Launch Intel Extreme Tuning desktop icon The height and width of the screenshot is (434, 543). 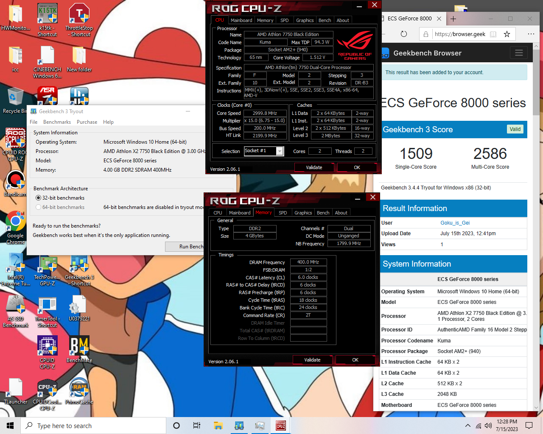[16, 270]
